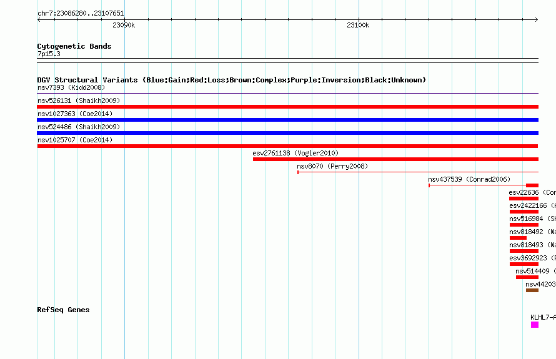This screenshot has width=556, height=359.
Task: Select the RefSeq Genes track heading
Action: (63, 310)
